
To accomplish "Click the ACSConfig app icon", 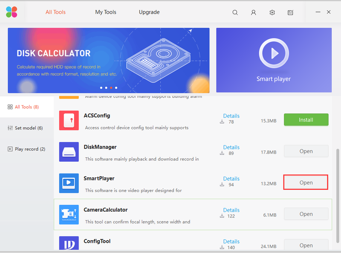I will 69,120.
